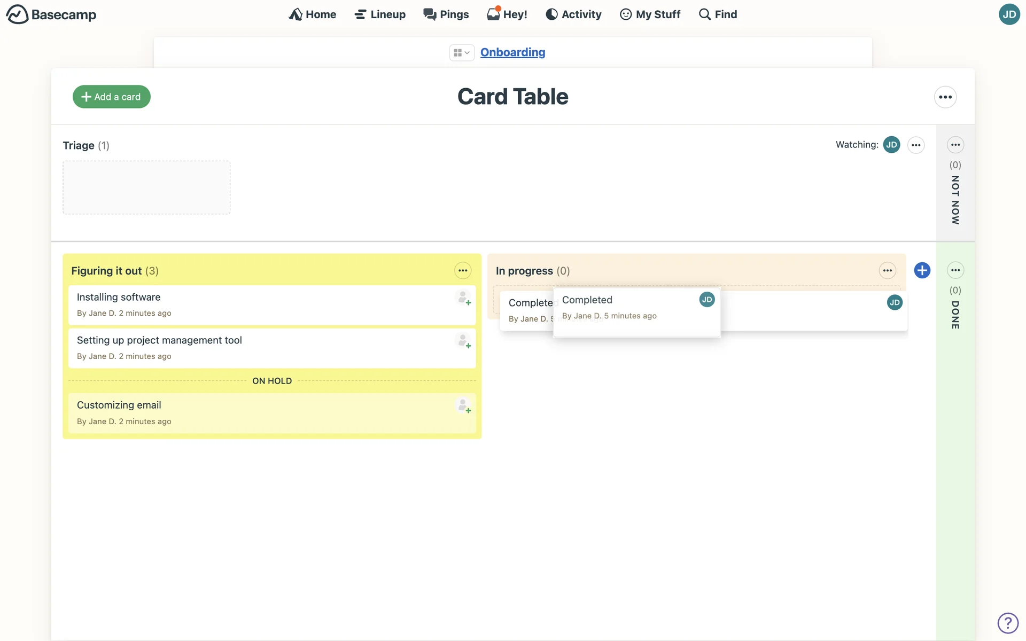Open the help question mark button
Screen dimensions: 1026x641
tap(1007, 623)
